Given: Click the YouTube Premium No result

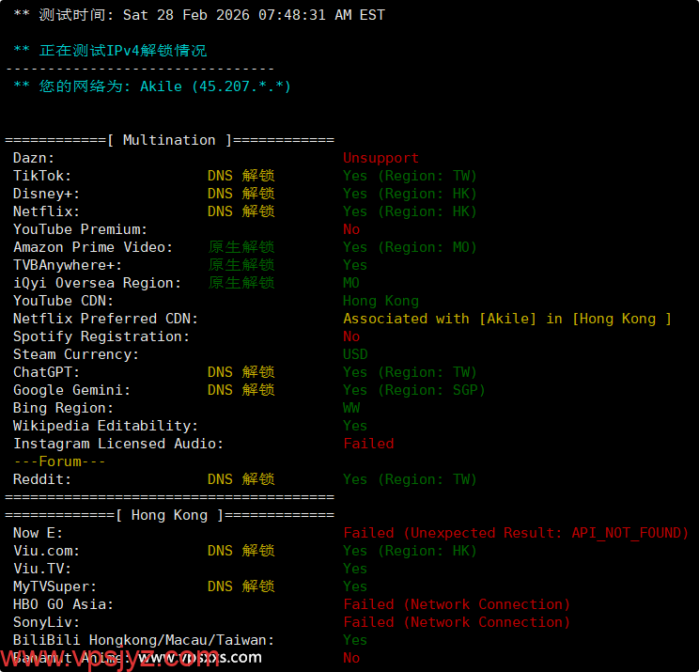Looking at the screenshot, I should point(351,229).
